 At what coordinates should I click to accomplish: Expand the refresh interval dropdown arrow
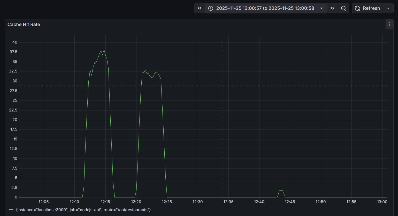tap(388, 8)
